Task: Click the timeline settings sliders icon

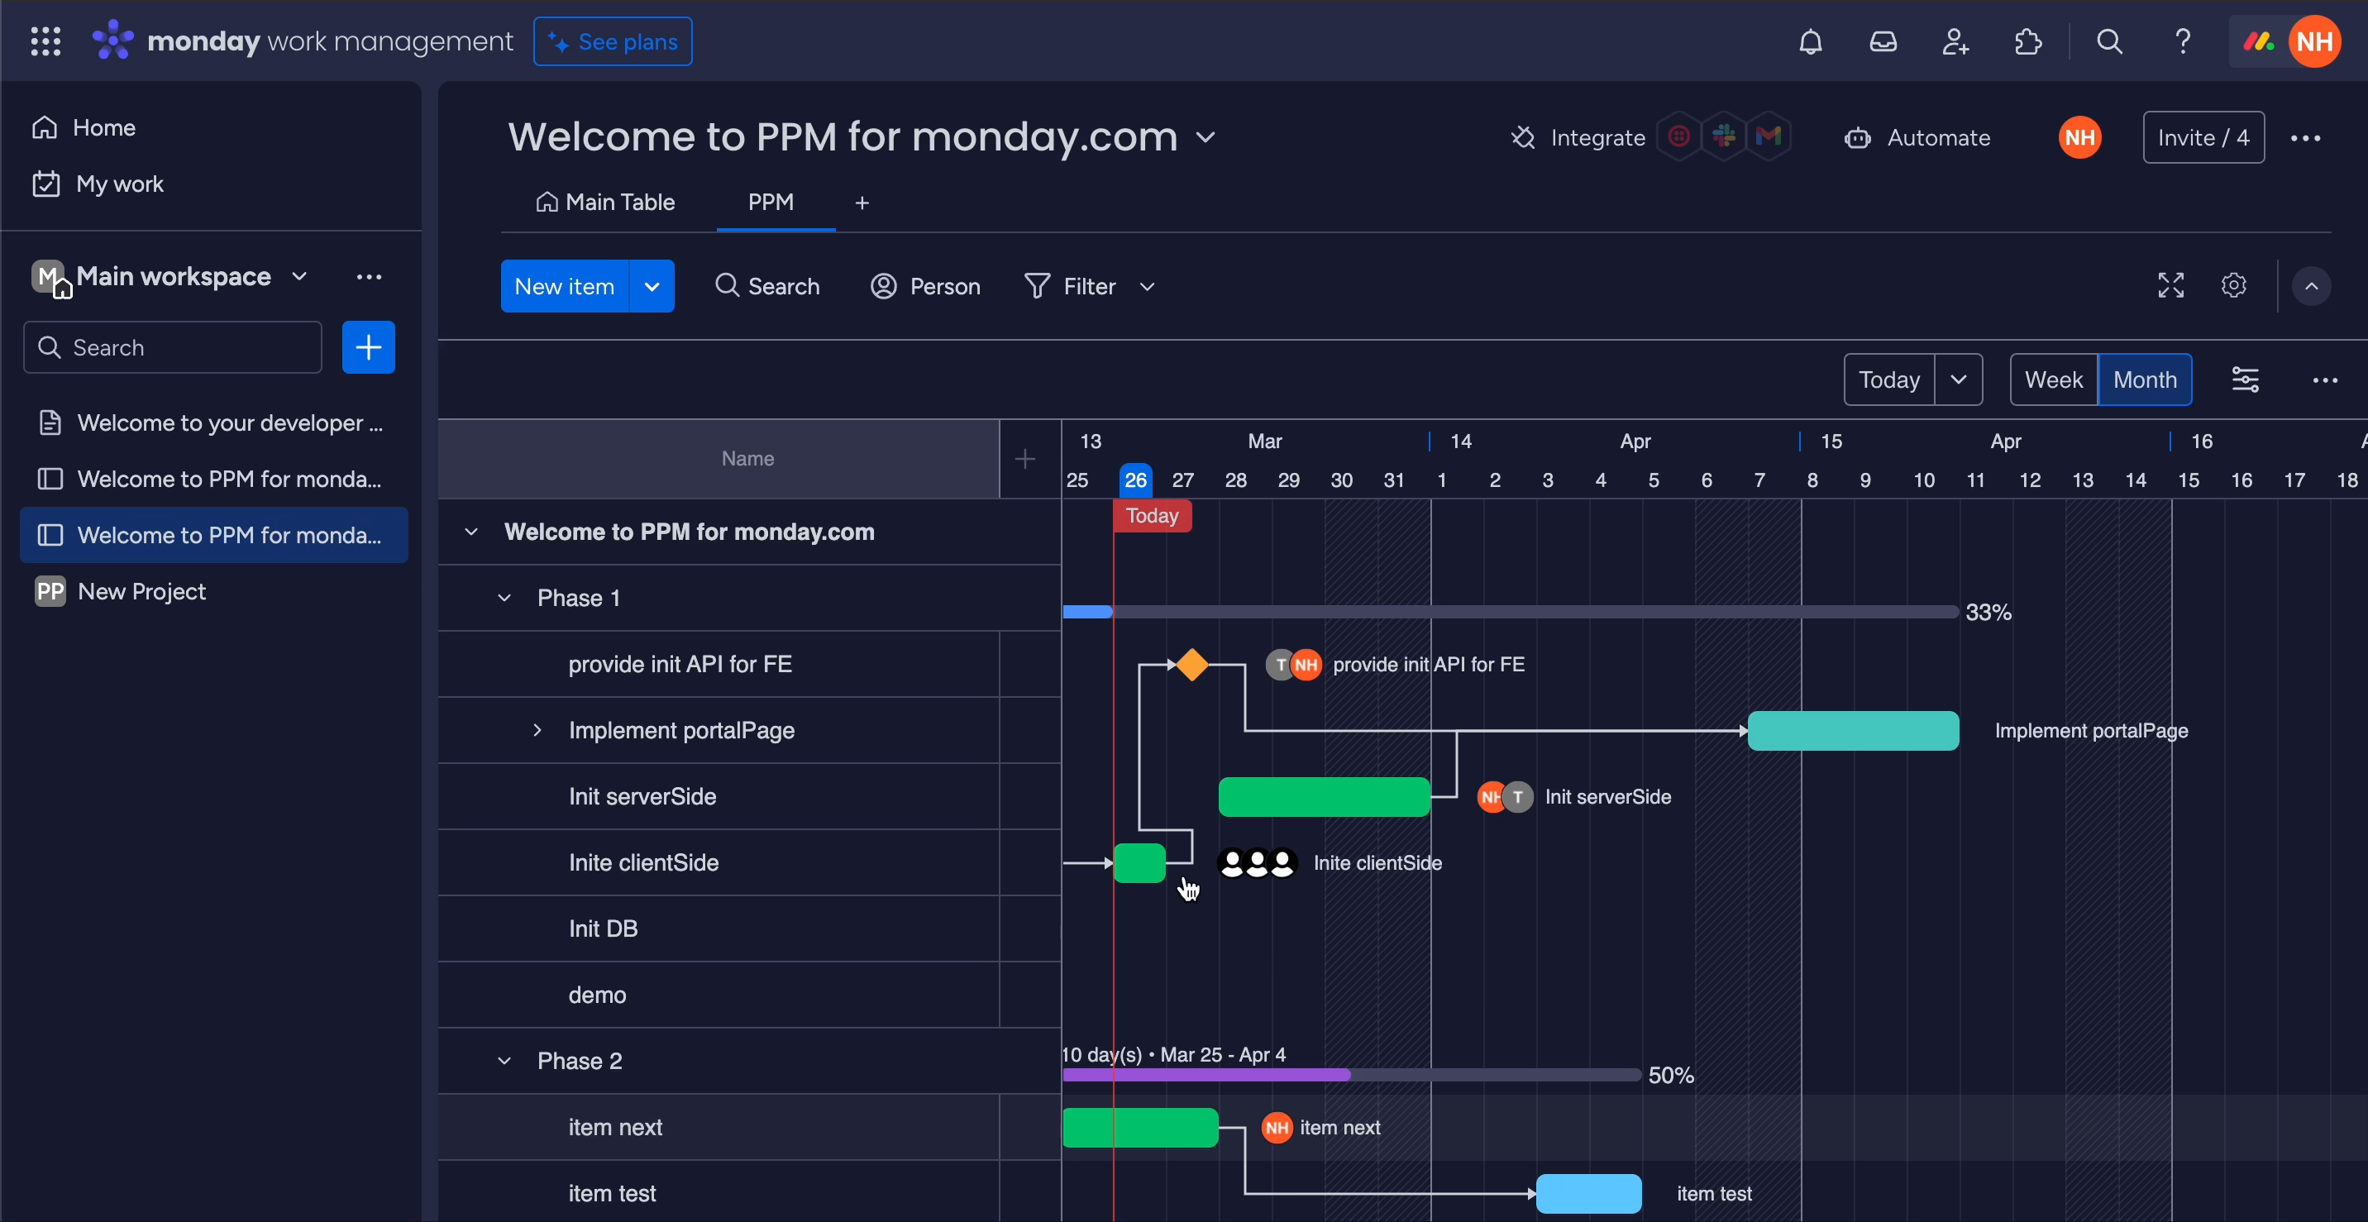Action: tap(2246, 379)
